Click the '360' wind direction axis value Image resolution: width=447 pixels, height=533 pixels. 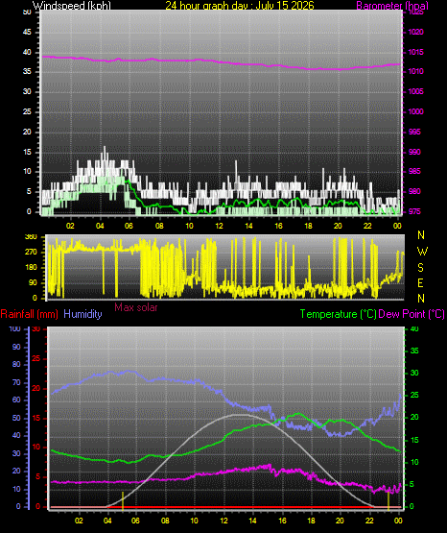[31, 237]
